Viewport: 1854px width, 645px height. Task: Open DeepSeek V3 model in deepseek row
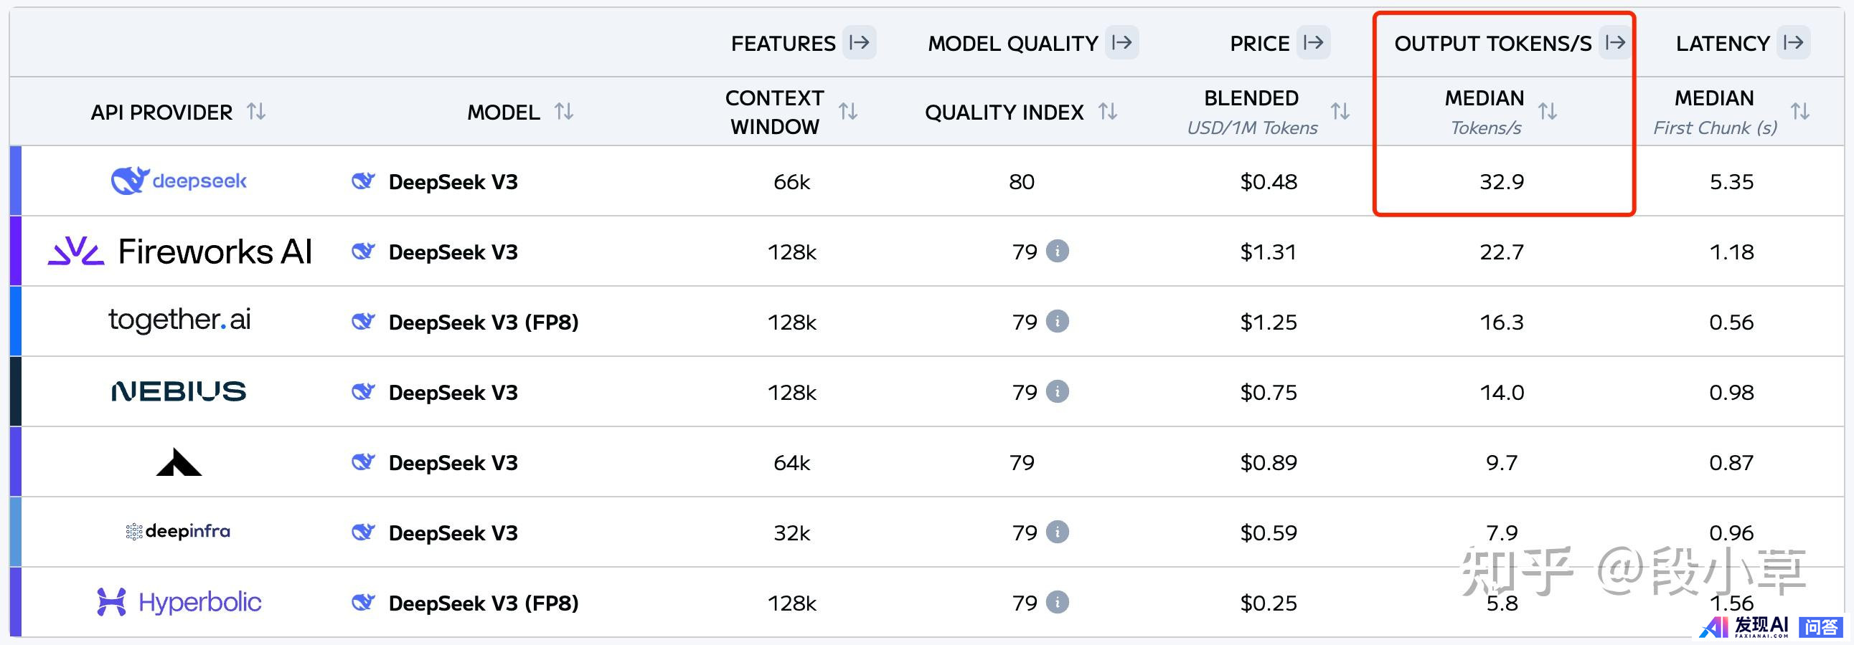pyautogui.click(x=453, y=182)
